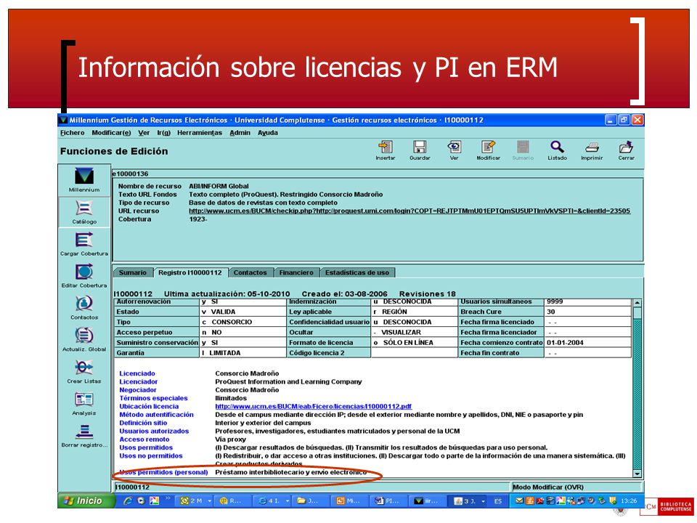Open the Ir(g) menu
This screenshot has width=697, height=523.
(x=163, y=132)
